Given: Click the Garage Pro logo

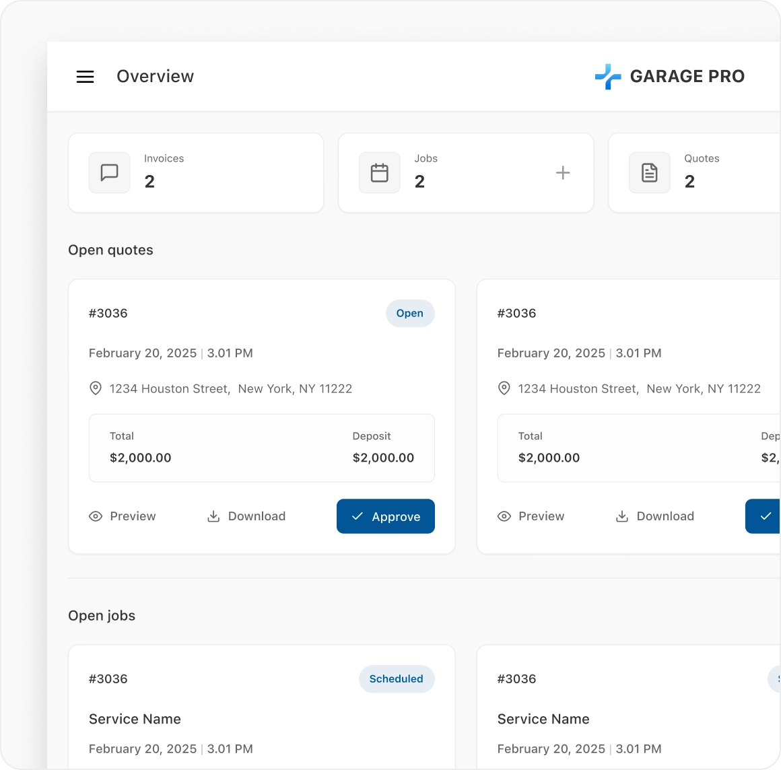Looking at the screenshot, I should (x=669, y=77).
